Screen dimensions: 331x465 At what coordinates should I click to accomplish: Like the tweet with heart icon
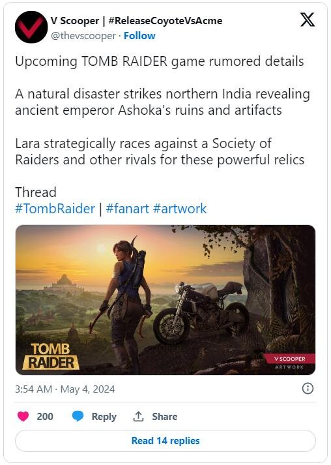coord(23,416)
